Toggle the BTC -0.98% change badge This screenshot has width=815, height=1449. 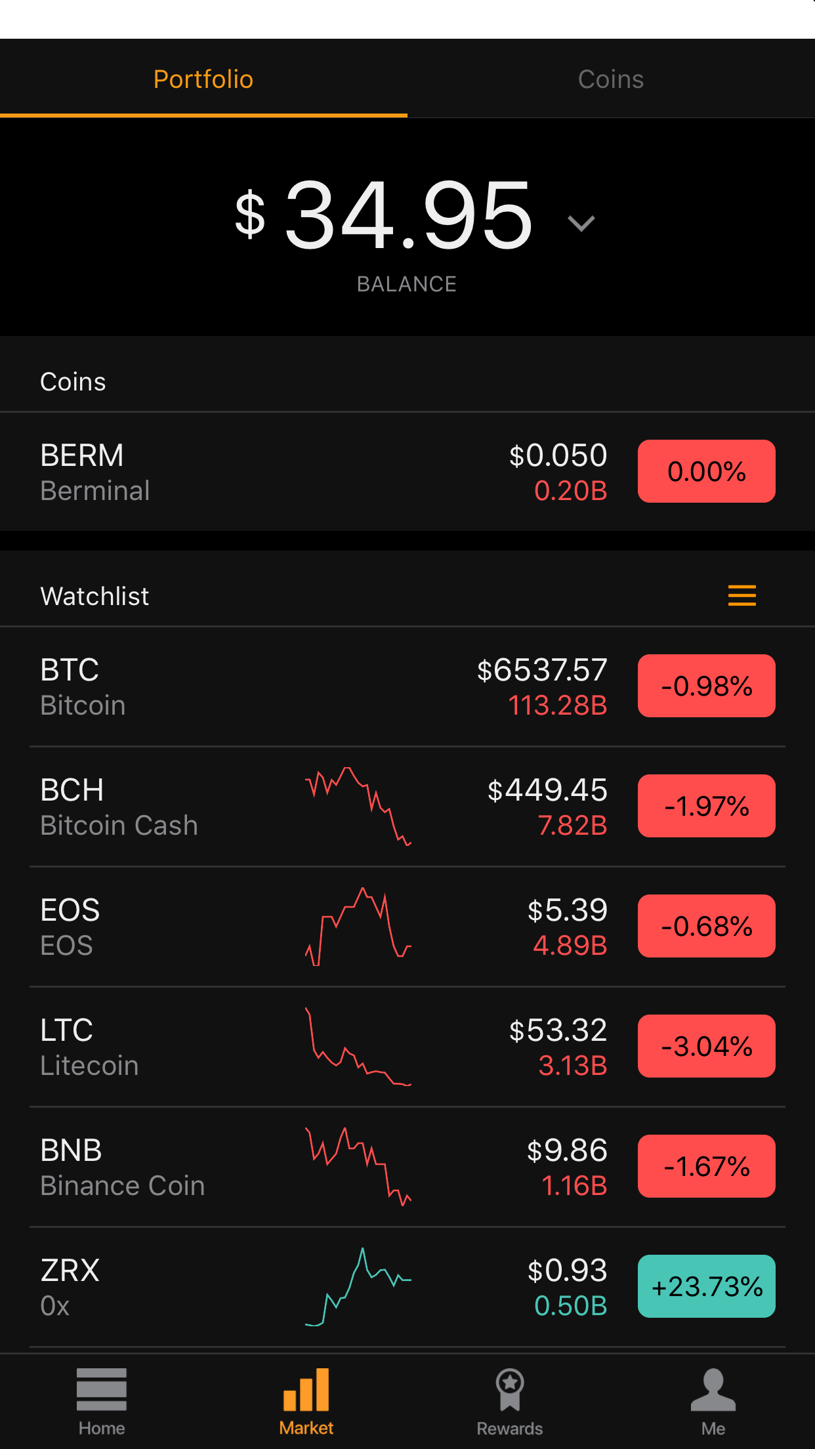click(x=707, y=686)
